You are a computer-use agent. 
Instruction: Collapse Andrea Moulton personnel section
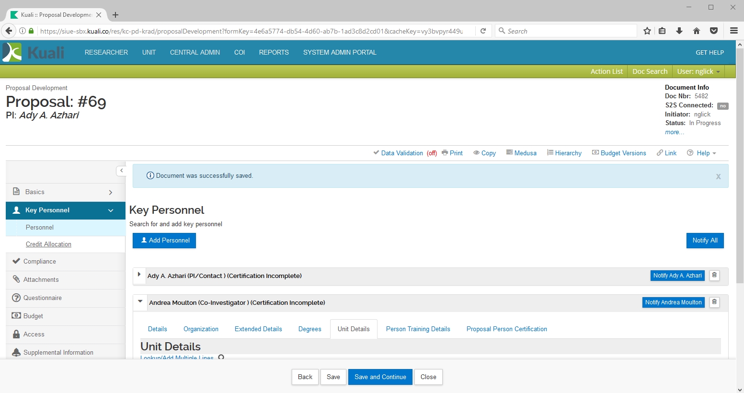pos(140,302)
